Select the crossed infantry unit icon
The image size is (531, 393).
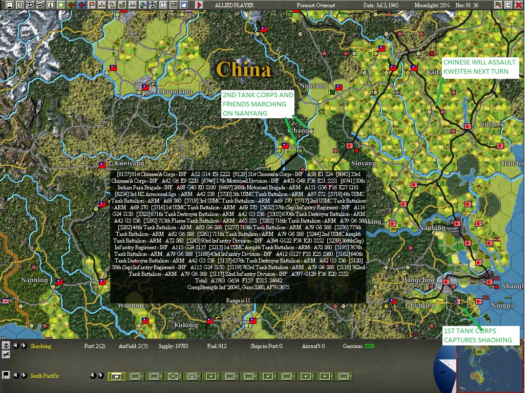(174, 377)
